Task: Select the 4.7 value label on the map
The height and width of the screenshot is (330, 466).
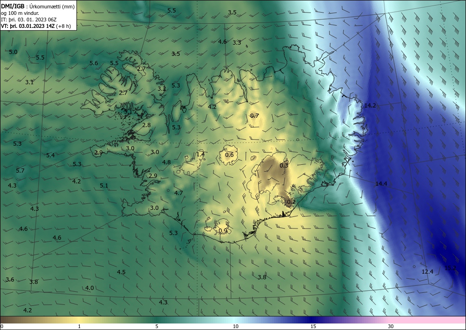Action: 178,193
